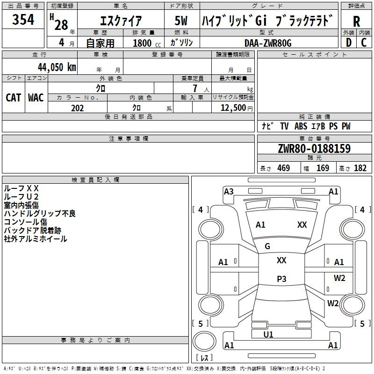Click exterior grade D

click(x=349, y=43)
